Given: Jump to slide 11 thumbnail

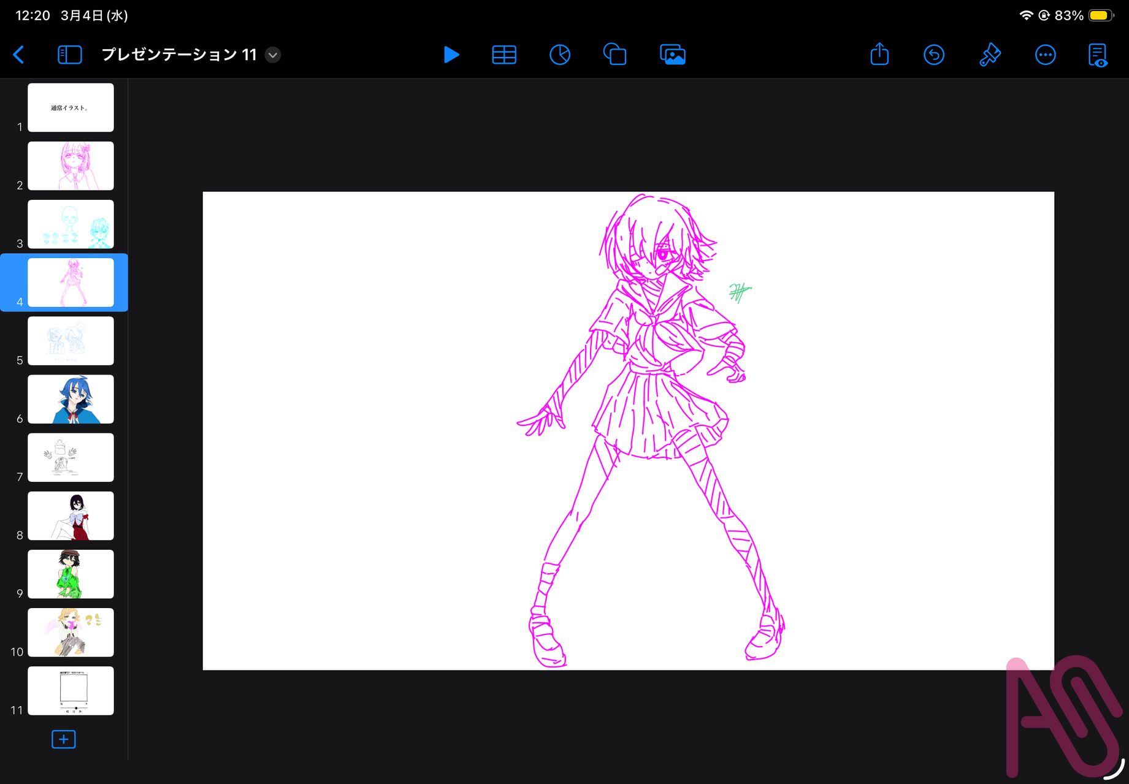Looking at the screenshot, I should pos(71,691).
